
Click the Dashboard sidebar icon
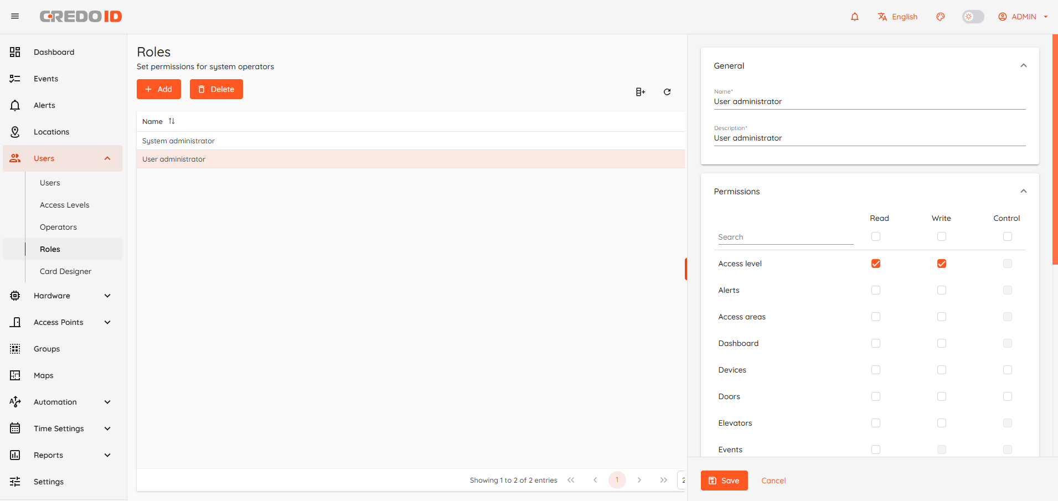tap(15, 52)
